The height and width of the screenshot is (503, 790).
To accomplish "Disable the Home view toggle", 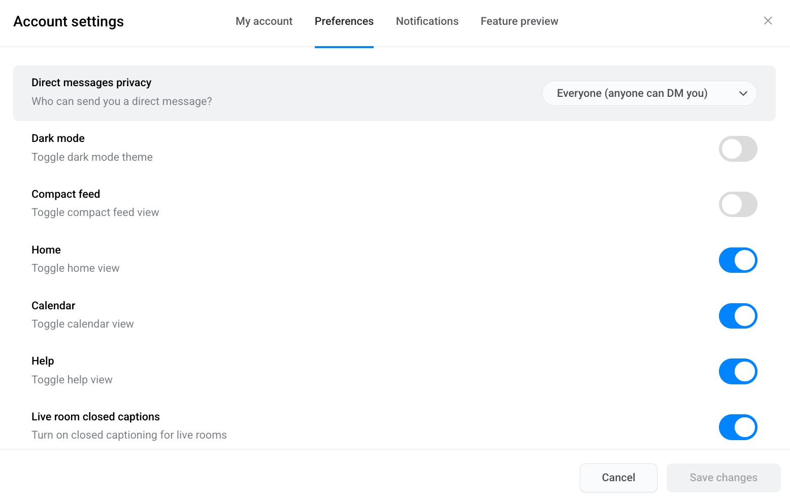I will tap(738, 260).
